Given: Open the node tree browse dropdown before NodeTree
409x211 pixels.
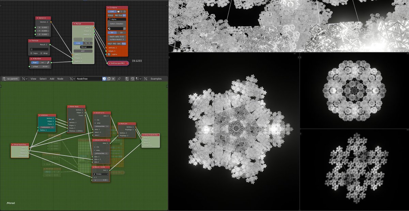Looking at the screenshot, I should tap(72, 78).
